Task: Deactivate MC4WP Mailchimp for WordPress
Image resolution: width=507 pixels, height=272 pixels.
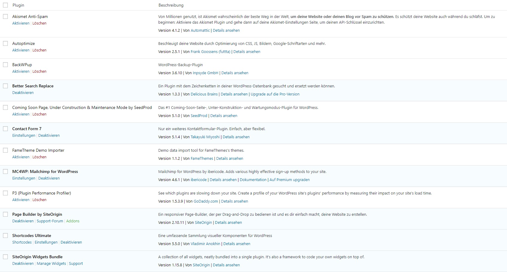Action: coord(49,178)
